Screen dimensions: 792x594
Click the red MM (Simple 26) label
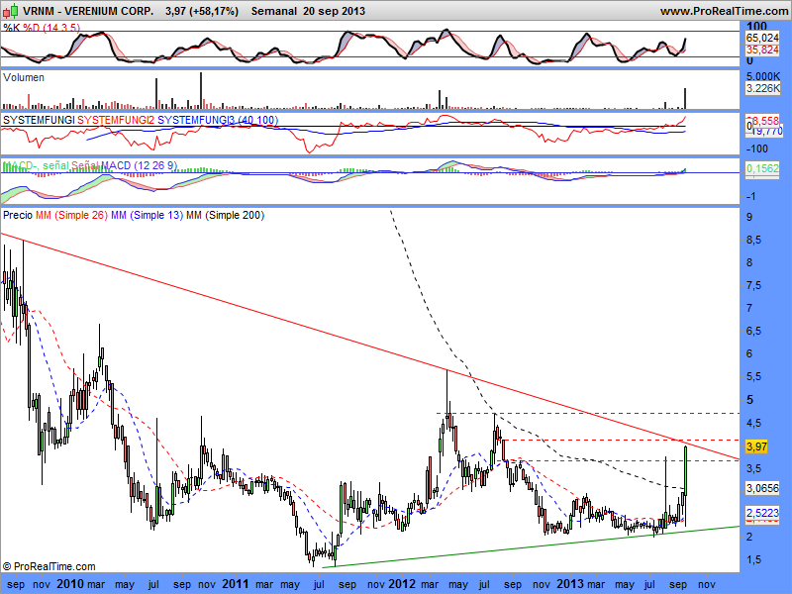pos(71,215)
